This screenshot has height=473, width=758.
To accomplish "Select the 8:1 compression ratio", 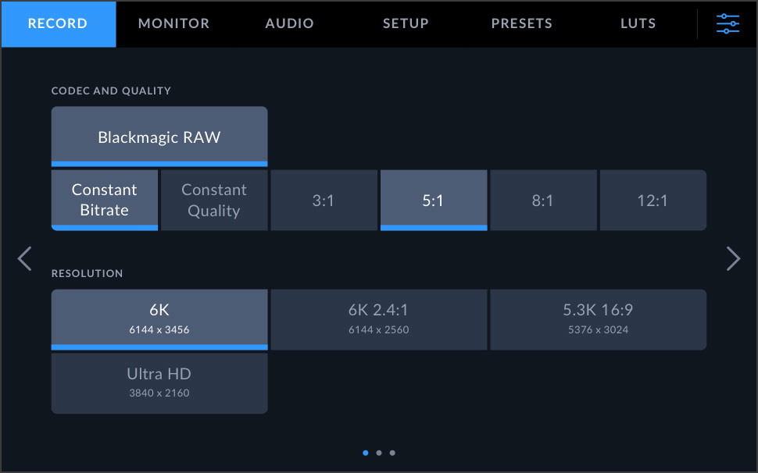I will 543,199.
